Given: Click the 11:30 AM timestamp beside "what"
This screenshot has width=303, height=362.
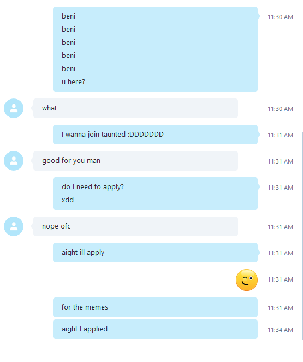Looking at the screenshot, I should [x=280, y=109].
